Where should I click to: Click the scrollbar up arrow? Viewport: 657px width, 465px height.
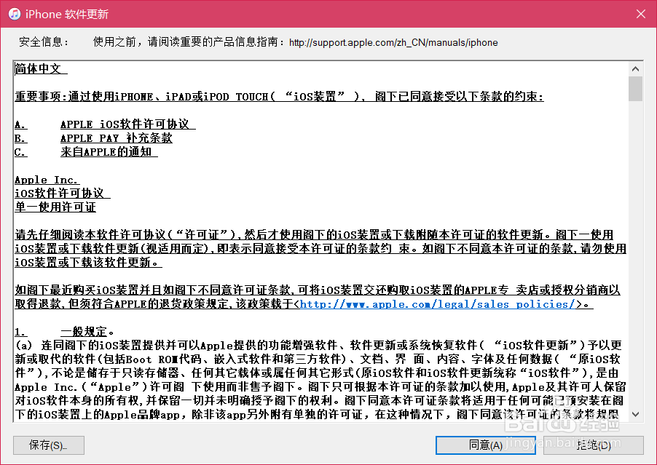(x=634, y=68)
